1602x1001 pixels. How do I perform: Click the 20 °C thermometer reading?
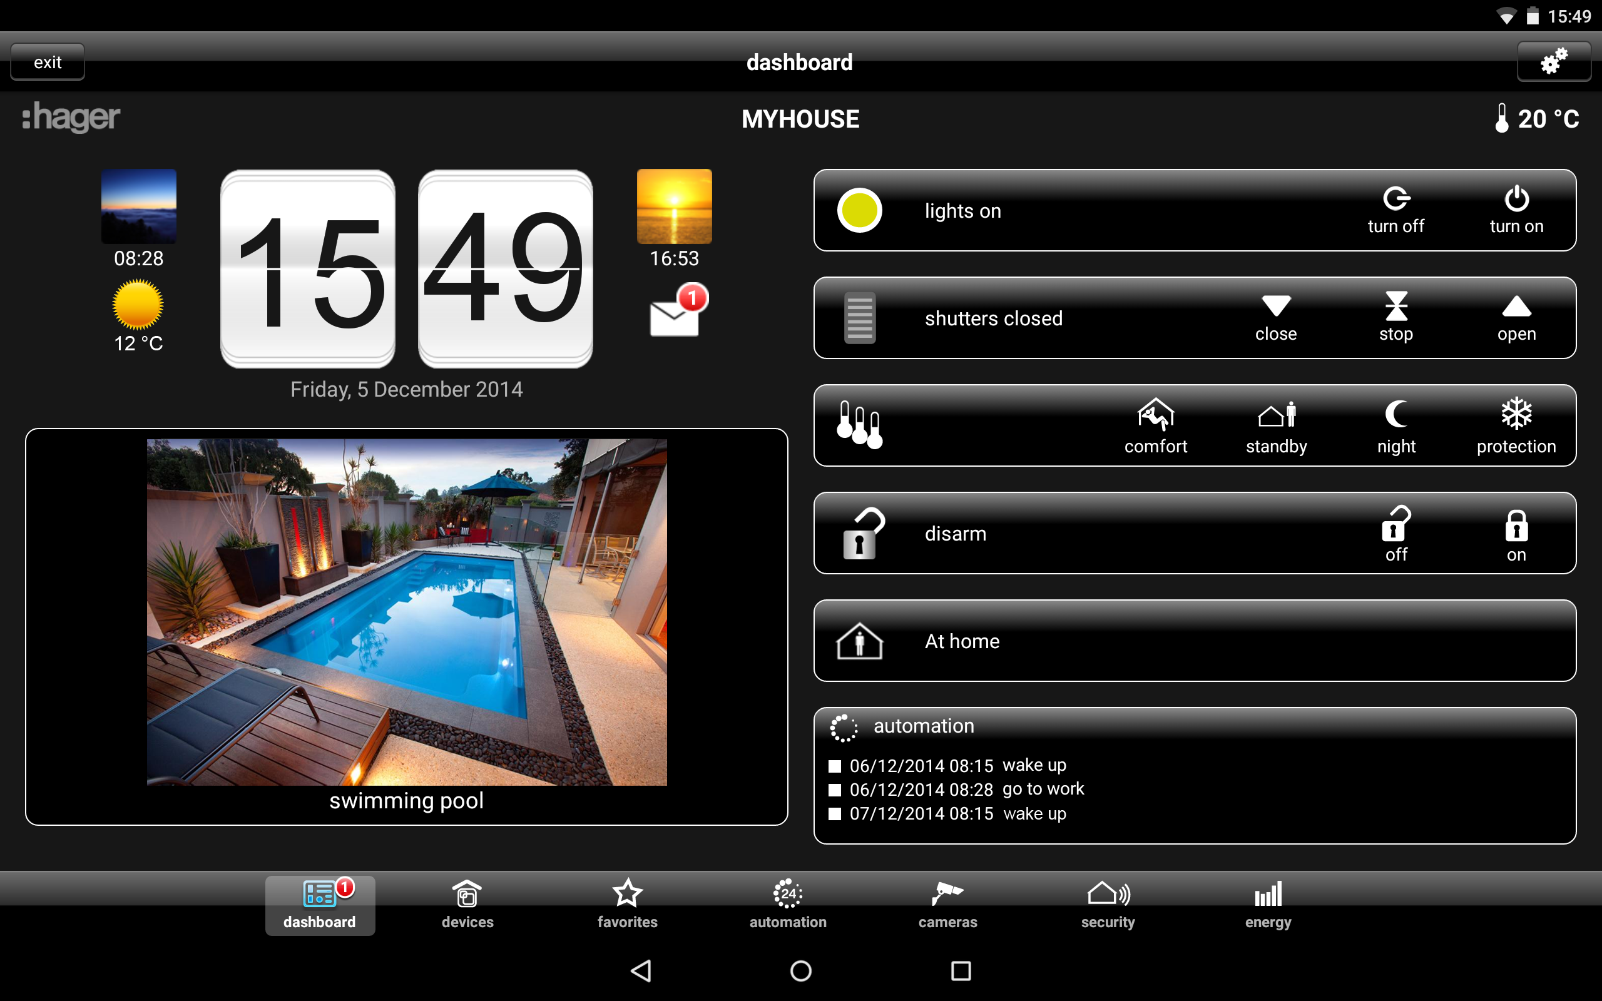pos(1536,118)
